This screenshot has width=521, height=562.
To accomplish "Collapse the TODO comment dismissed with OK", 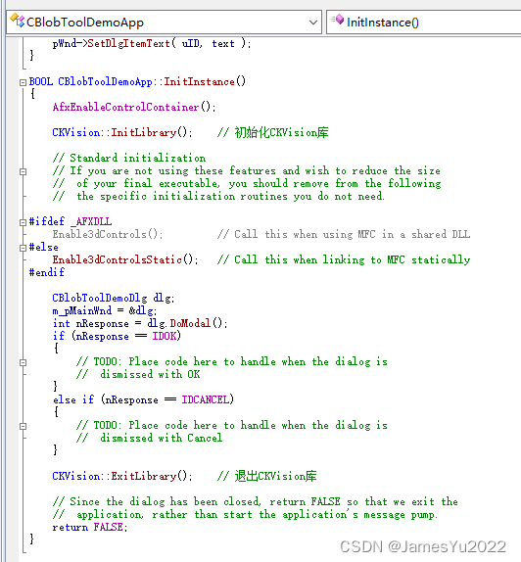I will (x=23, y=362).
